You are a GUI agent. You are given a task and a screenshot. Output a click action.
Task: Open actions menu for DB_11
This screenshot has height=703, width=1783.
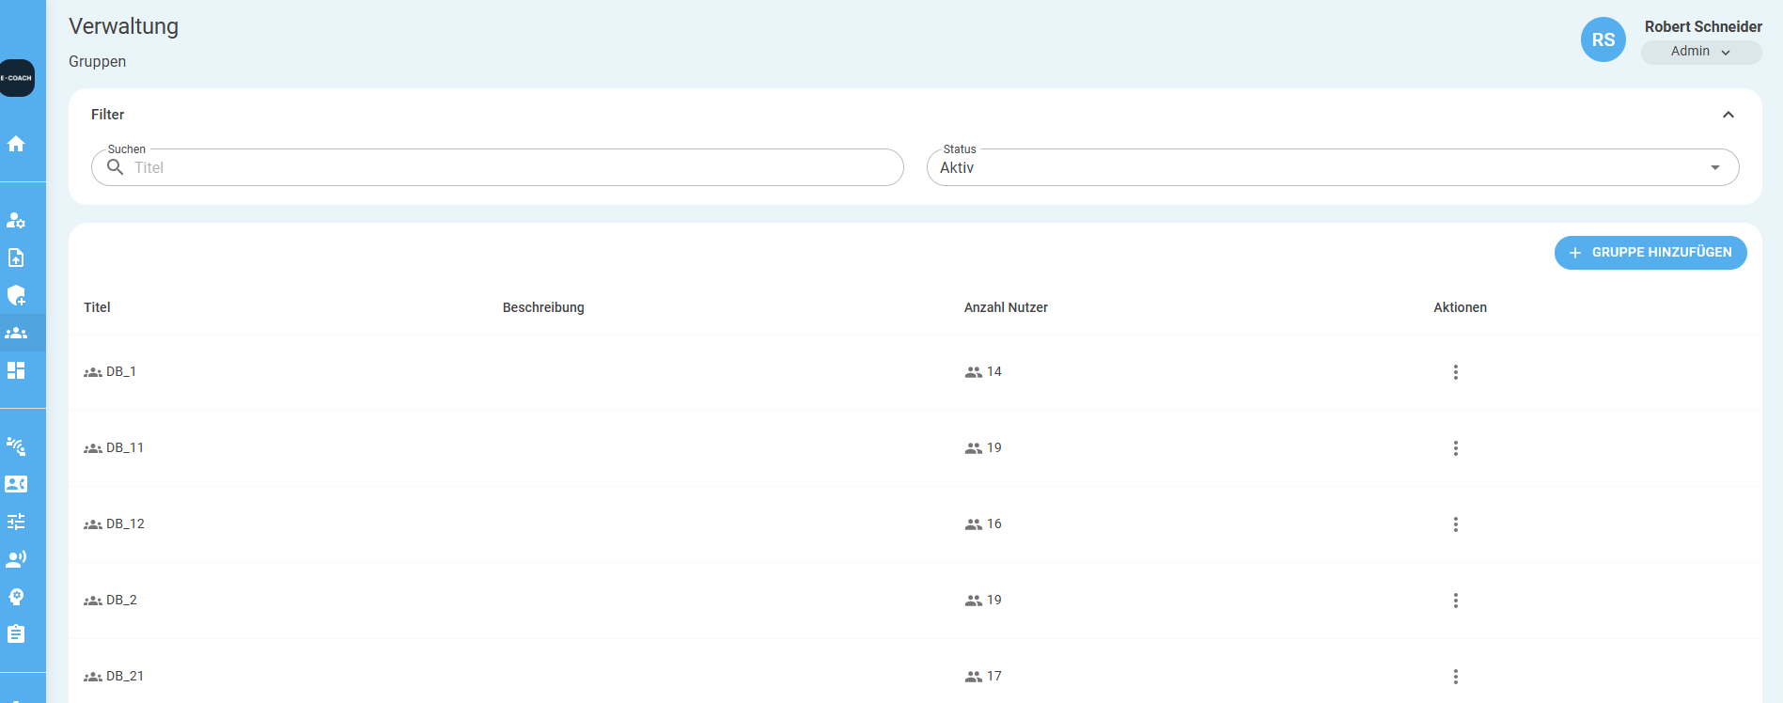(x=1456, y=448)
